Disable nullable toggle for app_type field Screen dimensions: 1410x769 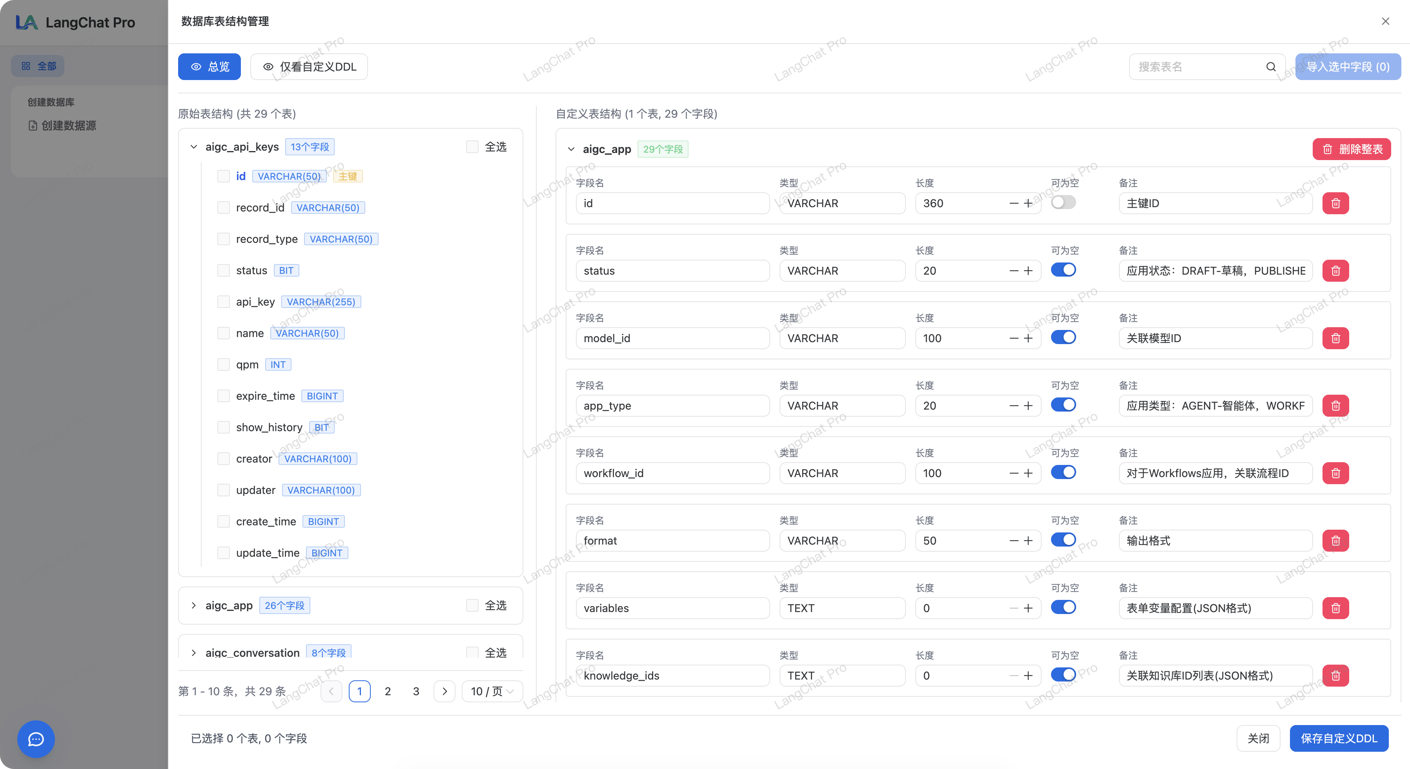1063,405
